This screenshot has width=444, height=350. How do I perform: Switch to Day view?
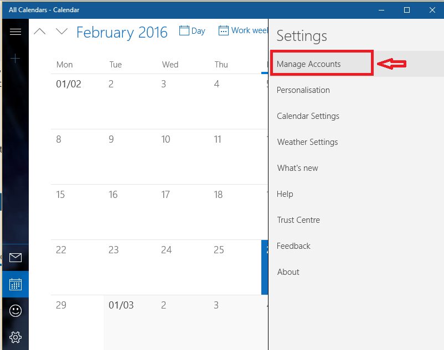click(192, 30)
